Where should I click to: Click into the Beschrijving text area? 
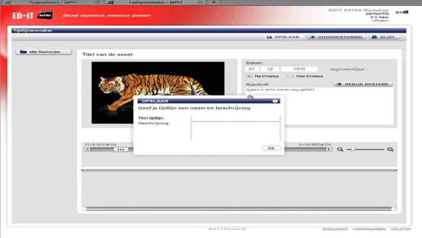[235, 131]
